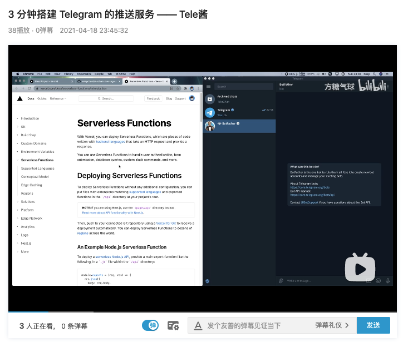The width and height of the screenshot is (403, 342).
Task: Open the Blog link in Vercel header
Action: point(169,98)
